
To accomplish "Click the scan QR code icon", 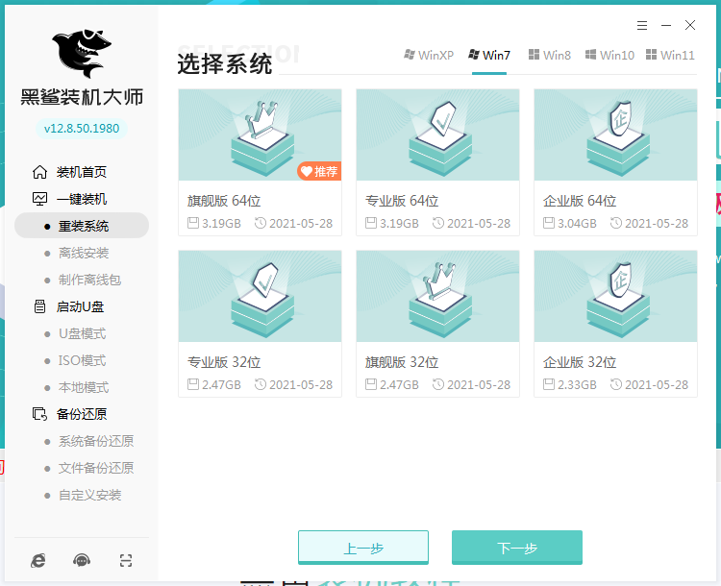I will 125,560.
